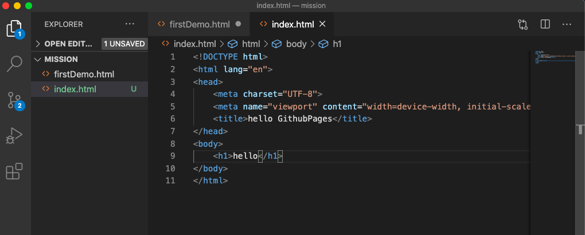
Task: Click body in the breadcrumb path
Action: coord(297,44)
